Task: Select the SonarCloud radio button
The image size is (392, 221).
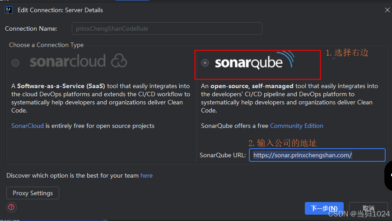Action: [15, 62]
